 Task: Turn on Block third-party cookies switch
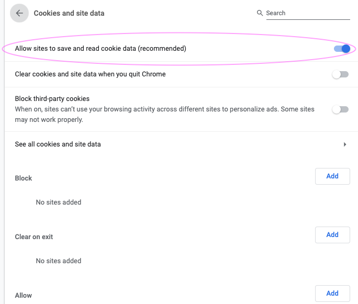(x=340, y=109)
